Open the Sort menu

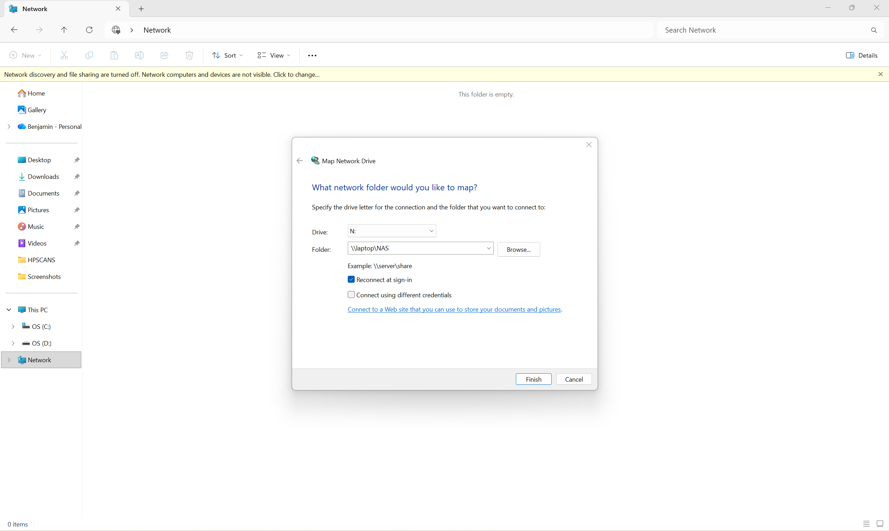(227, 55)
